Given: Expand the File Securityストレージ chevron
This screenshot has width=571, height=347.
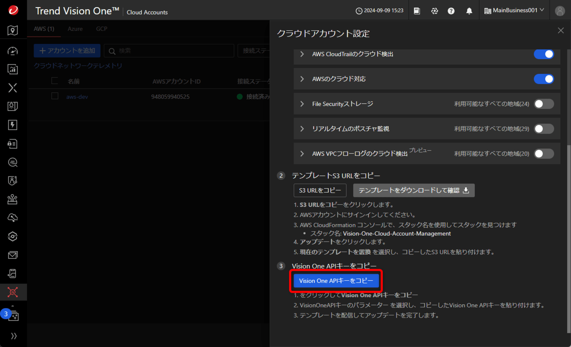Looking at the screenshot, I should click(x=302, y=104).
